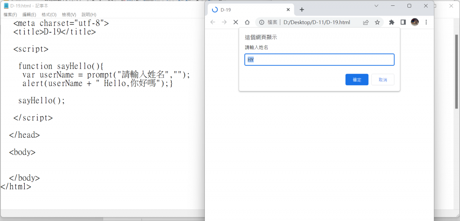
Task: Click the </head> line in Notepad
Action: click(x=24, y=135)
